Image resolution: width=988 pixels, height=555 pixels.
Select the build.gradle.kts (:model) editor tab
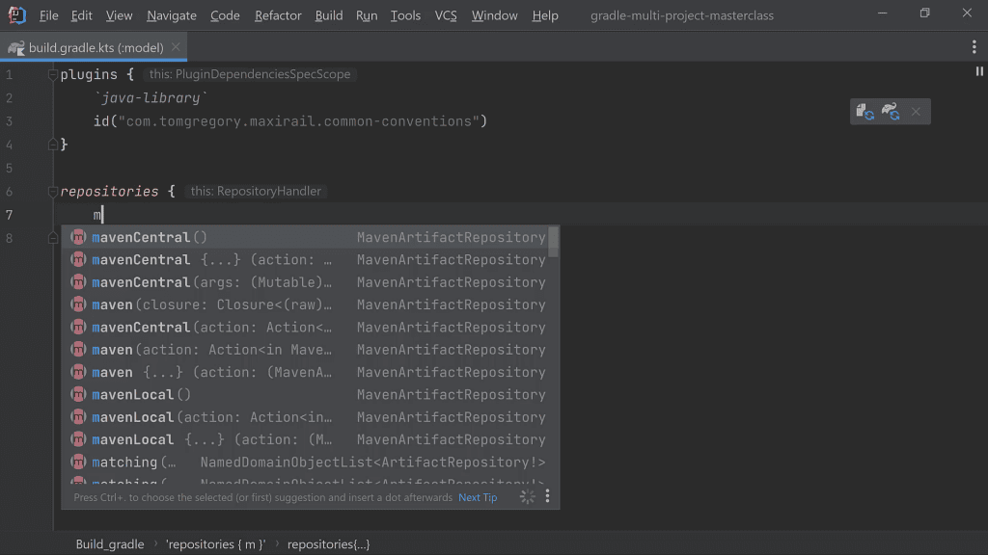click(94, 45)
